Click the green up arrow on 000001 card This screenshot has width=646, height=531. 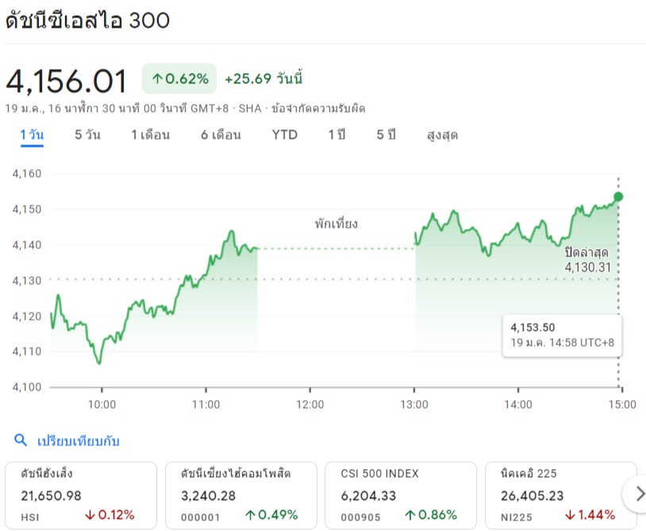251,515
